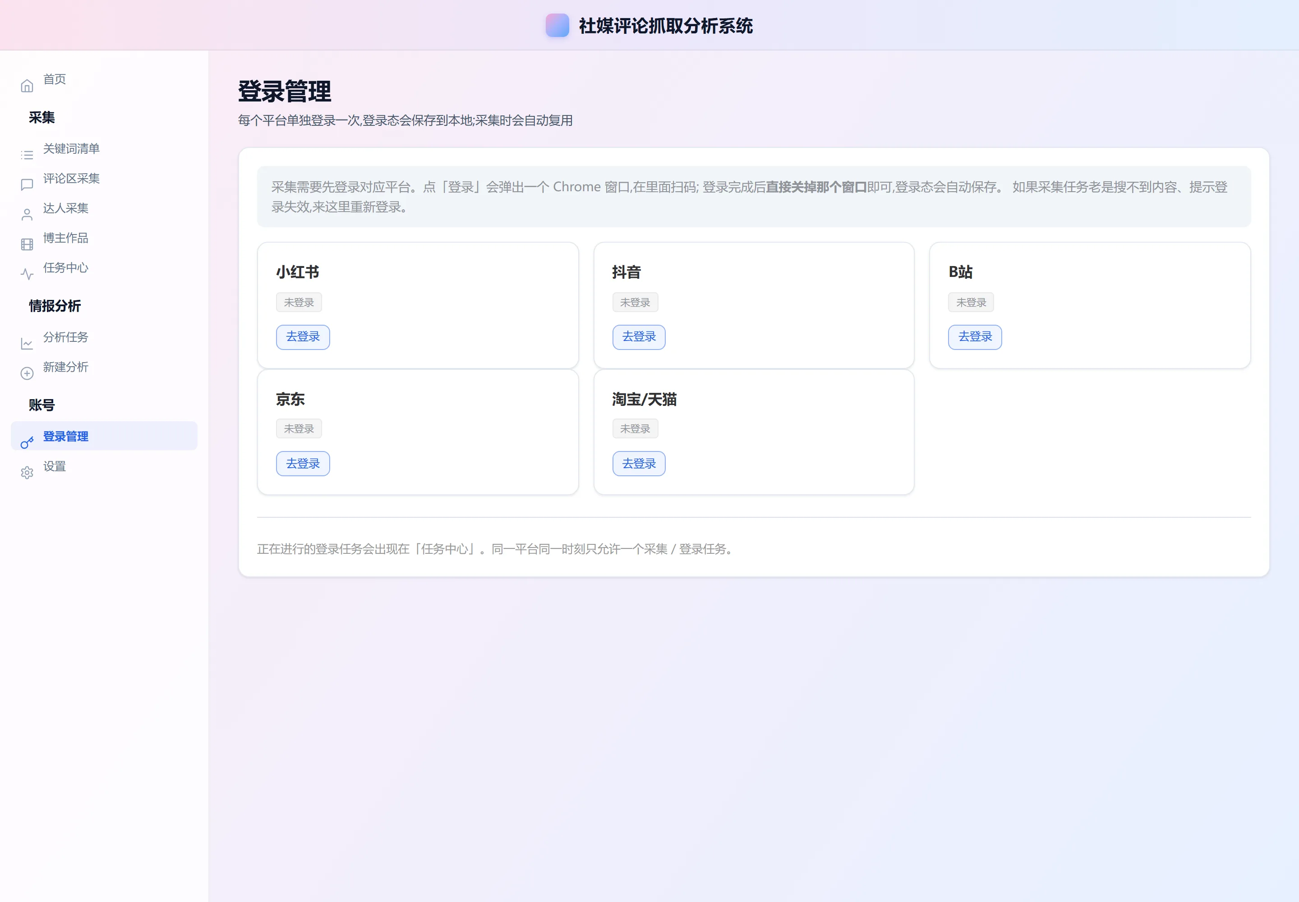Open the 首页 menu item
Viewport: 1299px width, 902px height.
104,79
